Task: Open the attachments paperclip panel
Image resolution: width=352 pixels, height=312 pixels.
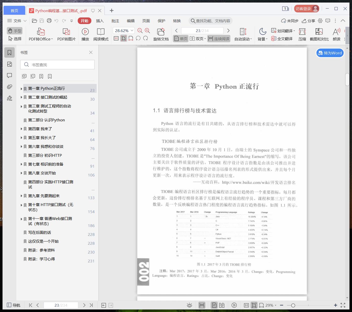Action: pyautogui.click(x=10, y=87)
